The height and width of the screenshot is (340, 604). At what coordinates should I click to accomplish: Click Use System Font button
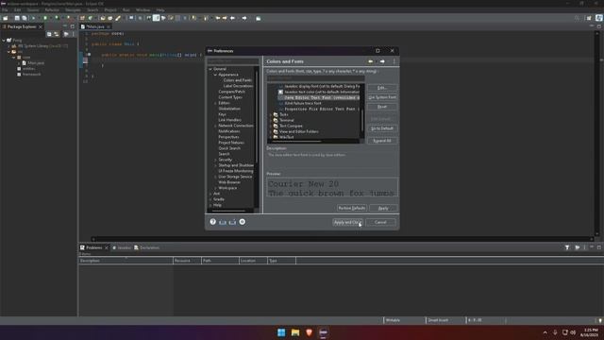(382, 97)
